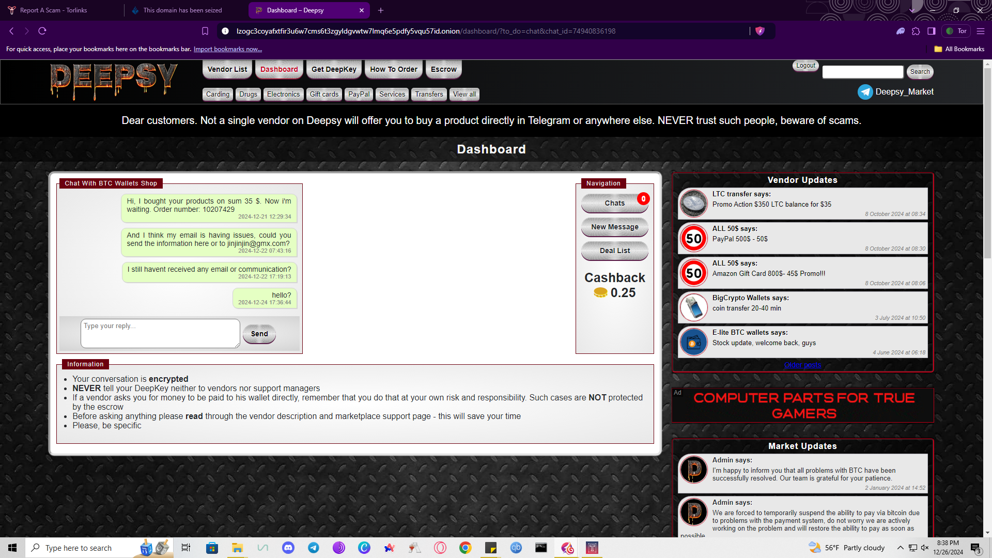Image resolution: width=992 pixels, height=558 pixels.
Task: Click Import bookmarks now link
Action: [228, 49]
